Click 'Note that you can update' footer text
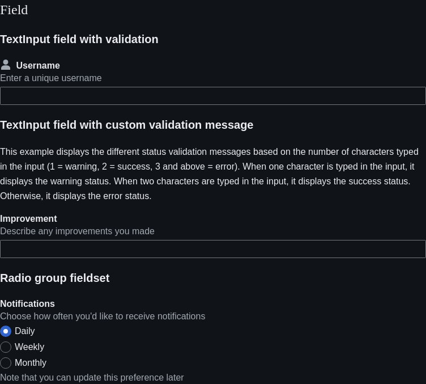Screen dimensions: 426x384 [92, 377]
